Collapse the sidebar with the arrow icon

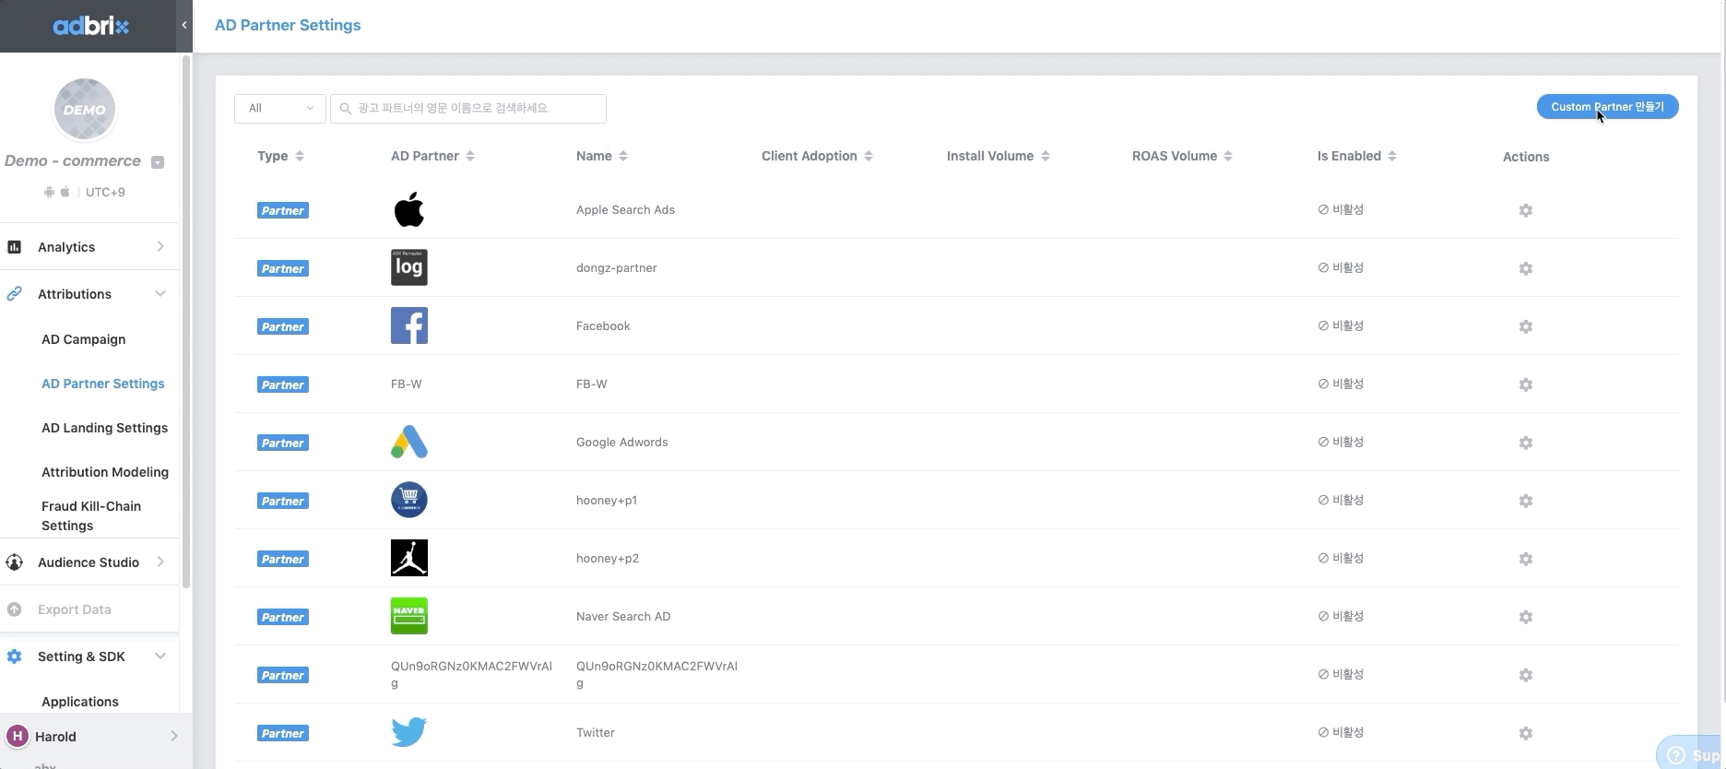click(x=184, y=25)
